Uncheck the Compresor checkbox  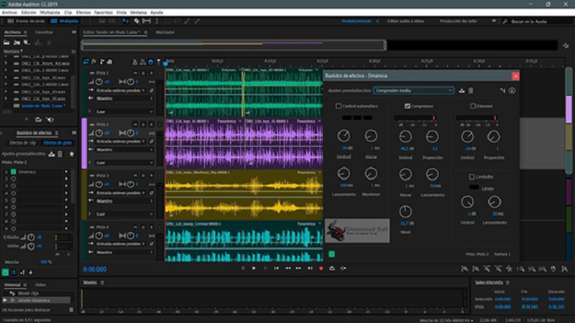coord(408,106)
